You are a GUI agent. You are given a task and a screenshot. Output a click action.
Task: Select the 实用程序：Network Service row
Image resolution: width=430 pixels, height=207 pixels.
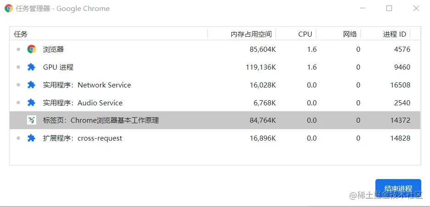point(215,85)
